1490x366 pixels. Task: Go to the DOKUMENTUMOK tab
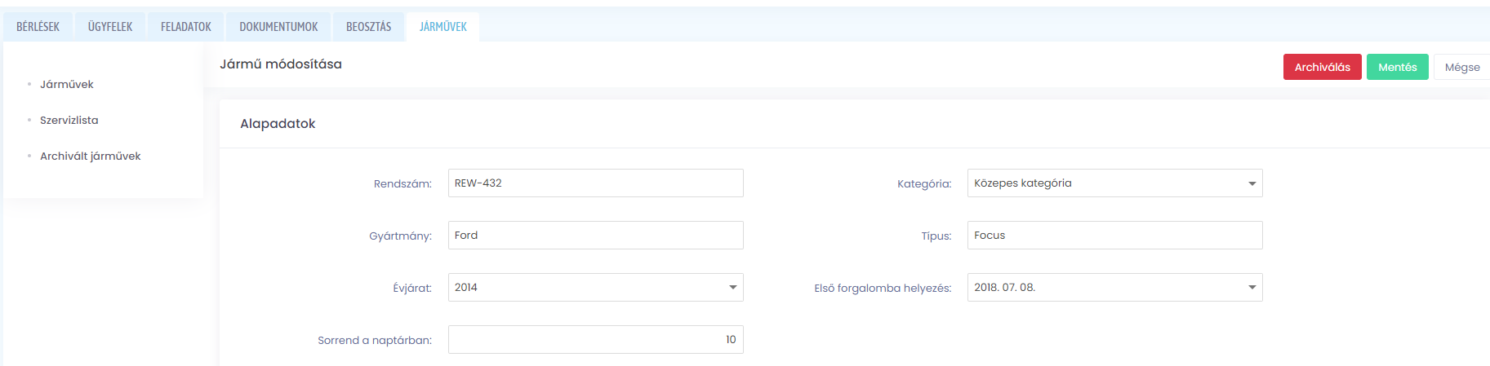pos(278,27)
